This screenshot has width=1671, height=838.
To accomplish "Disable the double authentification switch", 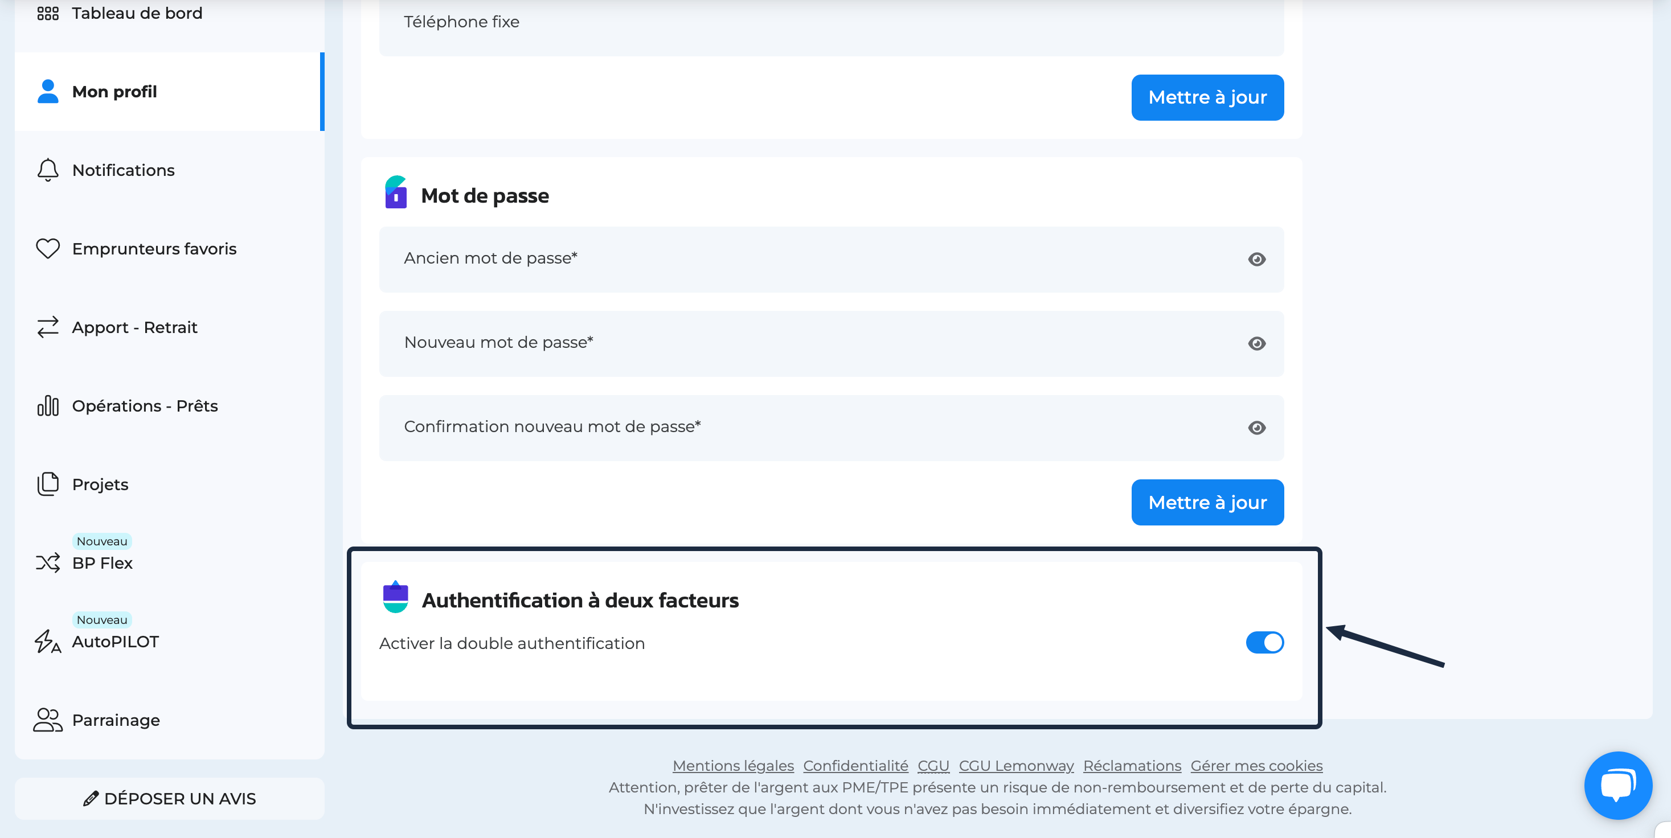I will pyautogui.click(x=1264, y=643).
